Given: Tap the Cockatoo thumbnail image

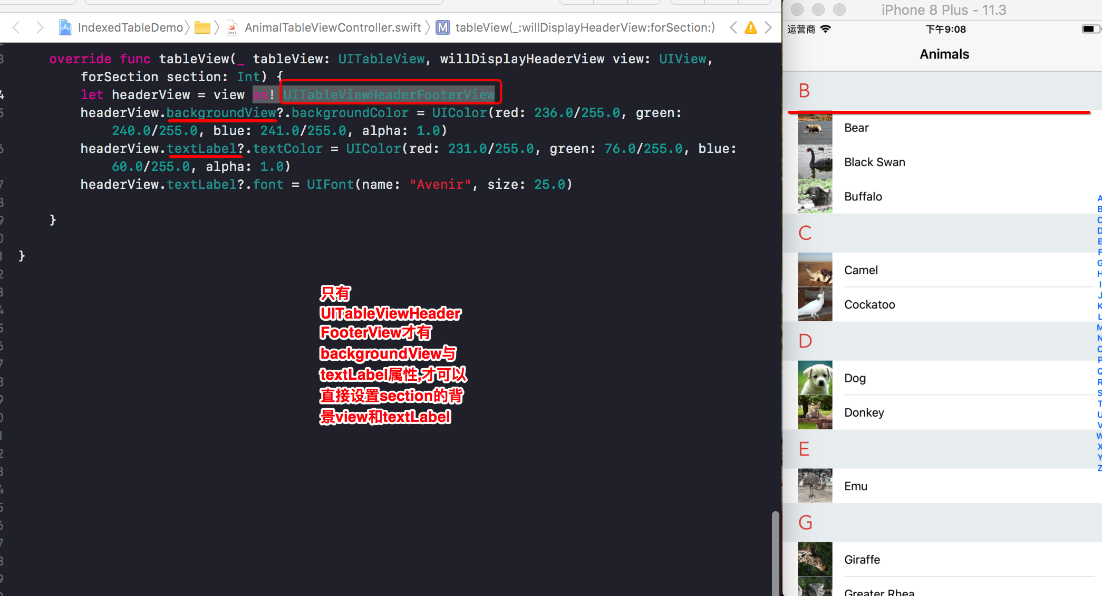Looking at the screenshot, I should [x=815, y=304].
